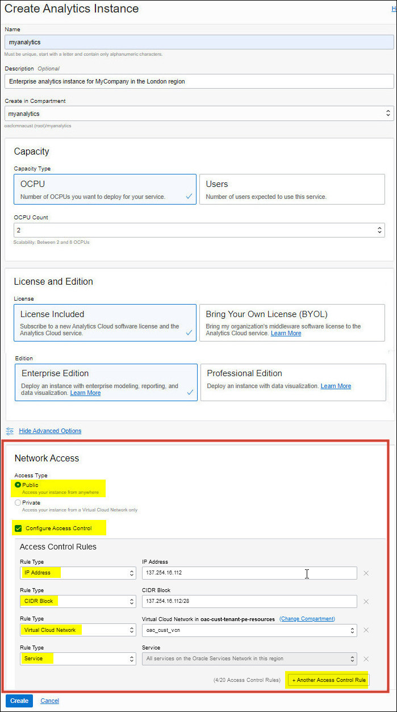Open Rule Type dropdown showing CIDR Block
This screenshot has width=397, height=712.
[78, 601]
